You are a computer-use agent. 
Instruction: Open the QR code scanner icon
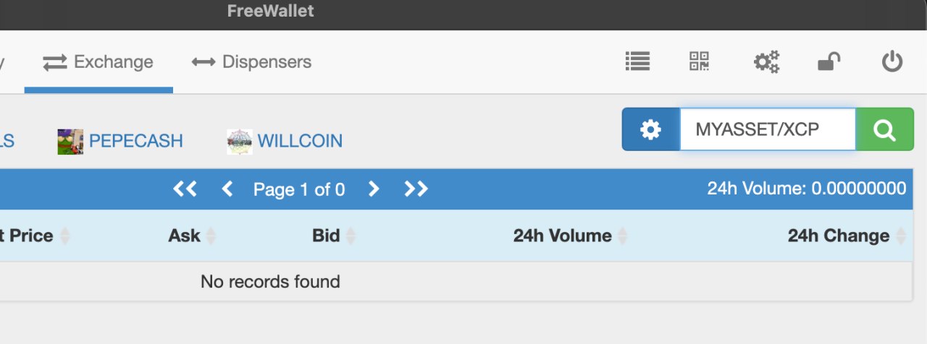point(699,61)
